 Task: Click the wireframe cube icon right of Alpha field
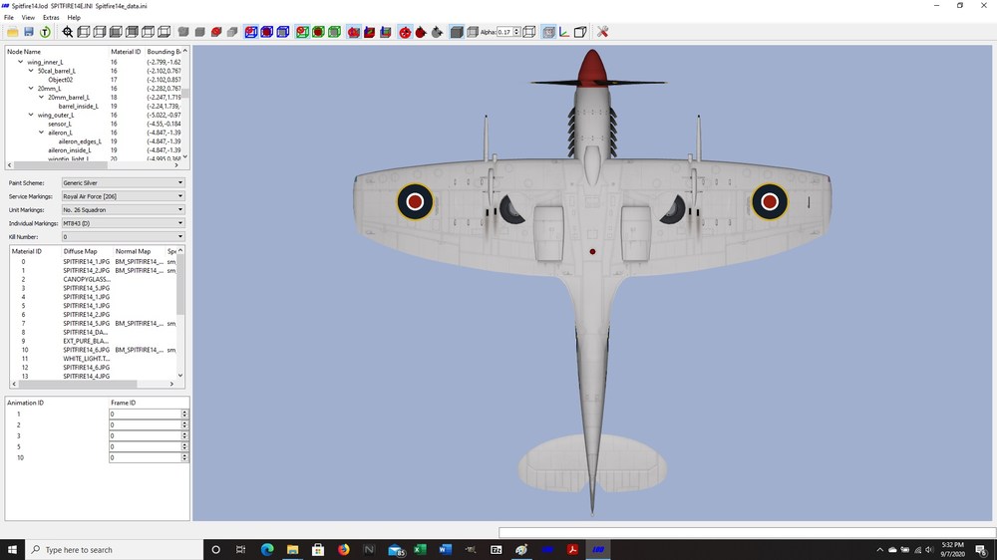529,32
